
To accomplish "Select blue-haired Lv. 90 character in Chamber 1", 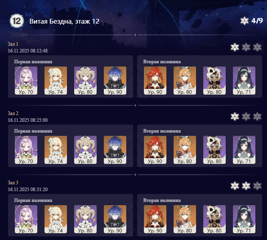I will (115, 81).
